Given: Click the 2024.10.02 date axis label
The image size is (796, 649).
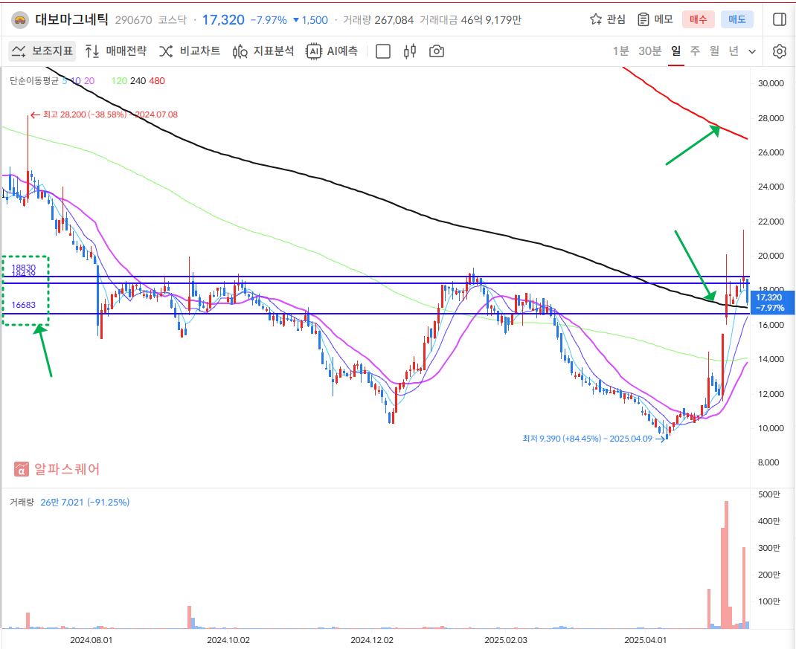Looking at the screenshot, I should [x=228, y=640].
